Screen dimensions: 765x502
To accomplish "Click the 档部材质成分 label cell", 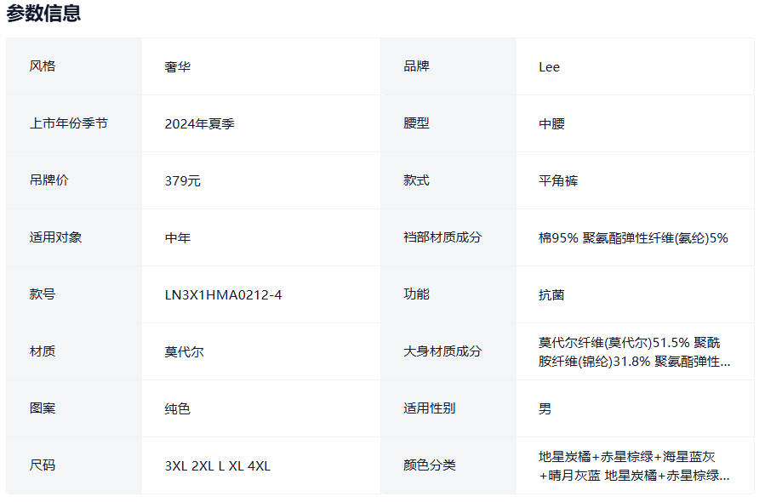I will tap(442, 237).
